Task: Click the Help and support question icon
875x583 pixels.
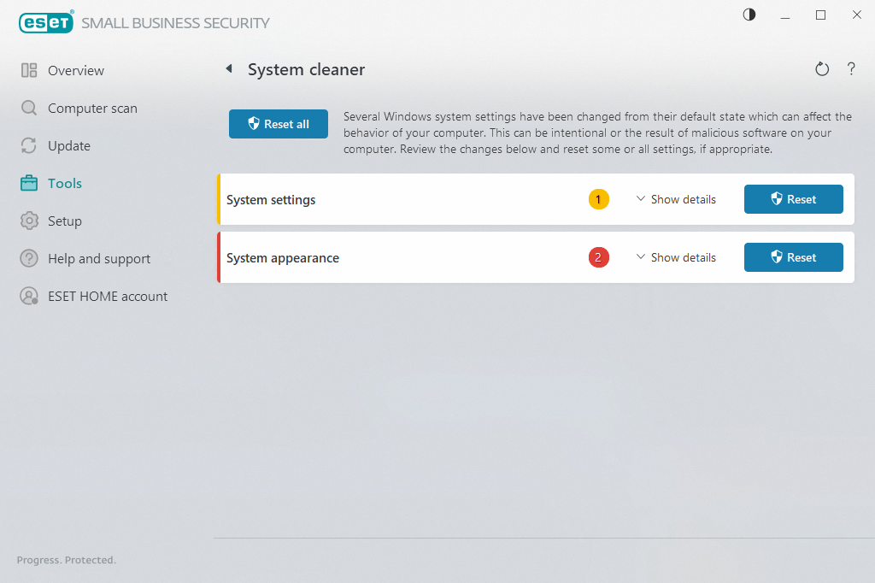Action: coord(29,259)
